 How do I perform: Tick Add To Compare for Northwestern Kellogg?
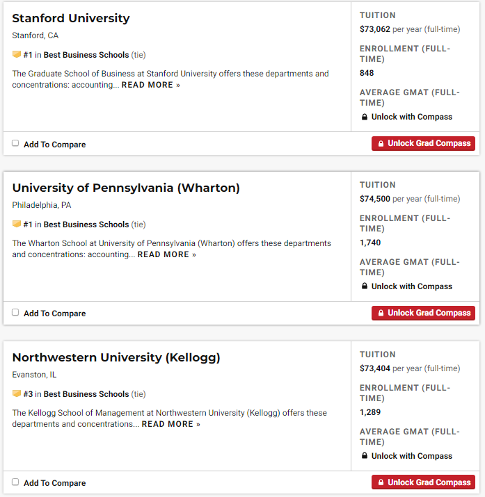click(x=16, y=482)
